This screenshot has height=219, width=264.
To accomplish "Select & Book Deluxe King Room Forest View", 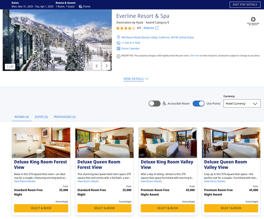I will click(41, 208).
